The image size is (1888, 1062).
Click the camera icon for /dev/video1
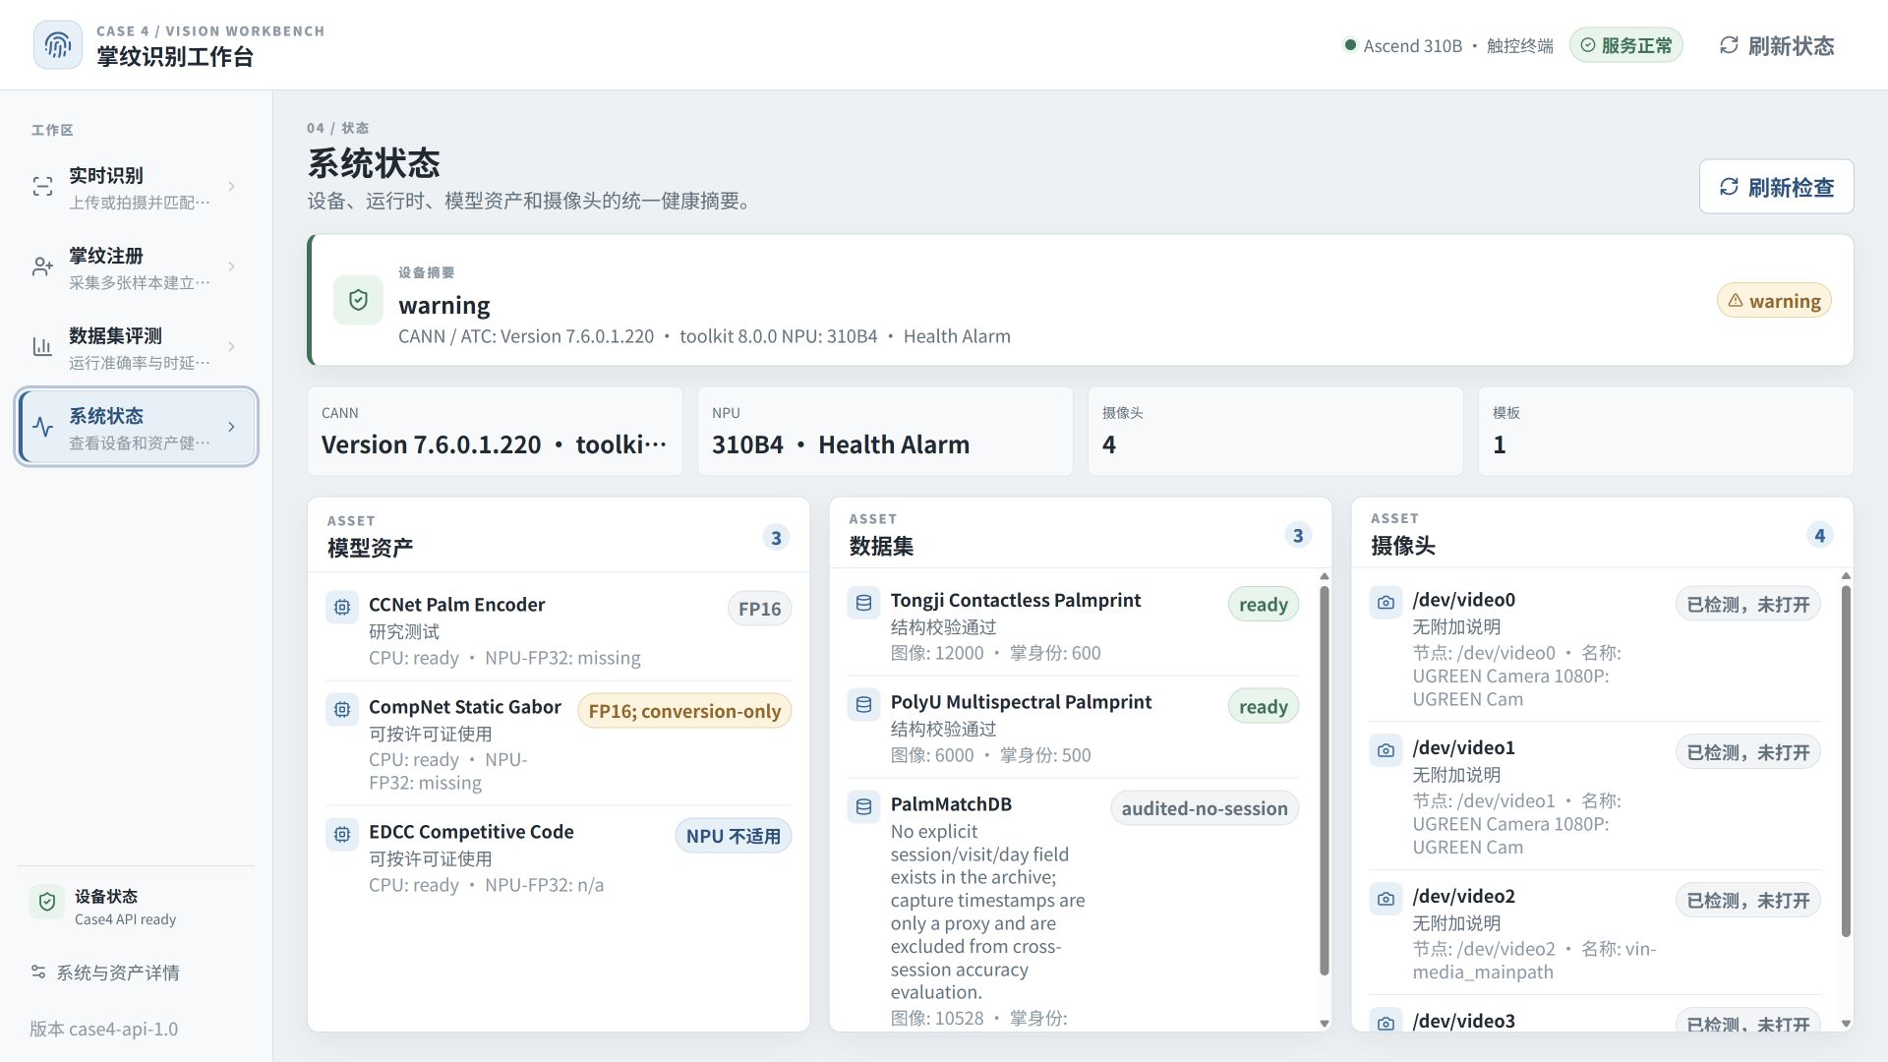1386,751
